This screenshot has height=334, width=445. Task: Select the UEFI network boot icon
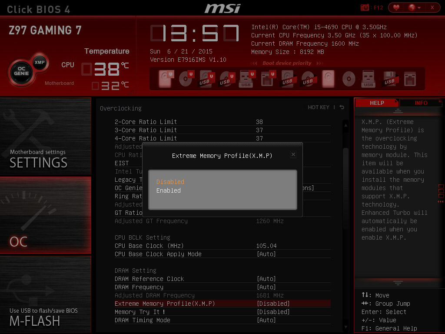coord(268,79)
